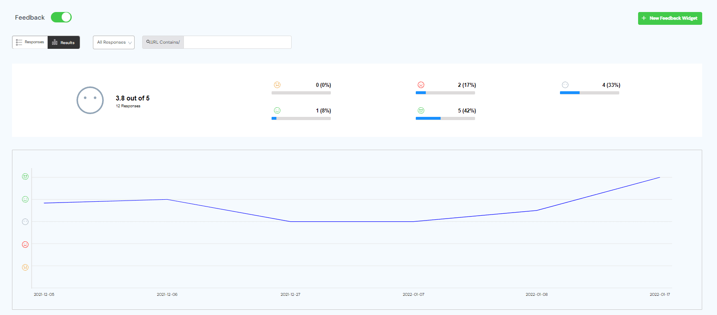Click the "2 (17%)" count

(x=467, y=85)
